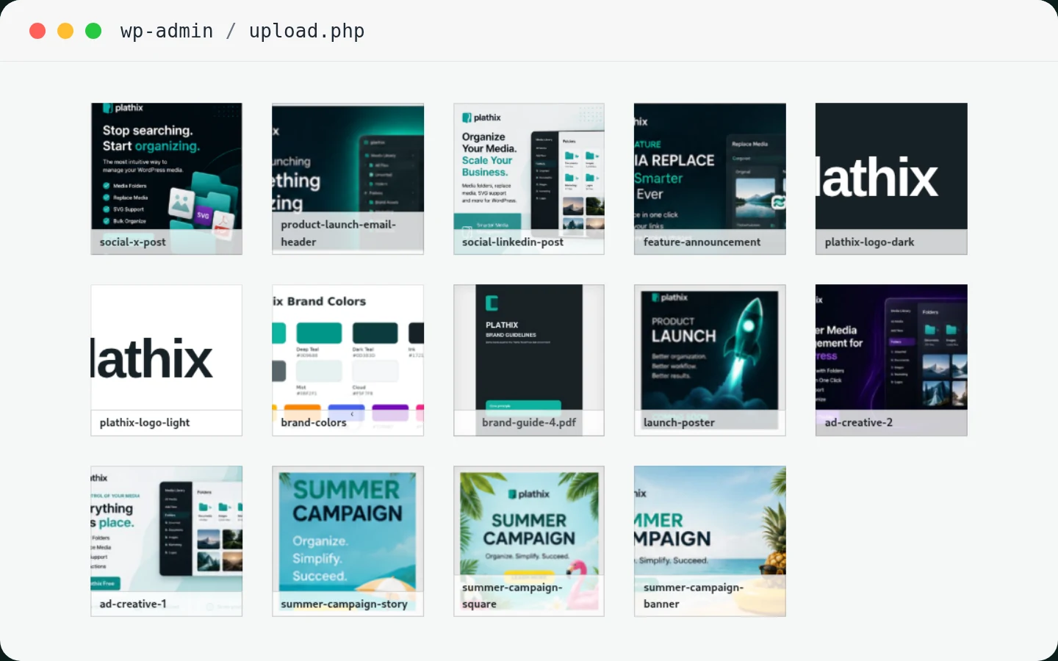Select the feature-announcement thumbnail
1058x661 pixels.
tap(710, 178)
